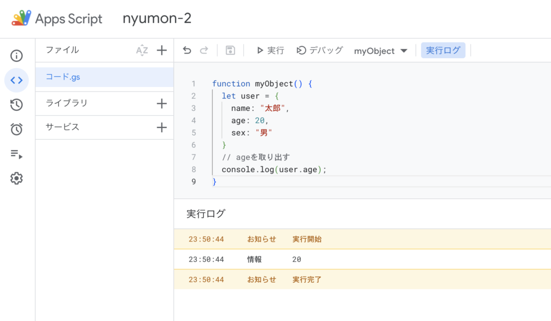This screenshot has height=321, width=551.
Task: Open the project history icon in sidebar
Action: (17, 105)
